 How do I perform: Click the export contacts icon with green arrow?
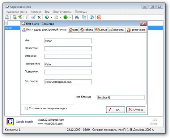coord(15,17)
